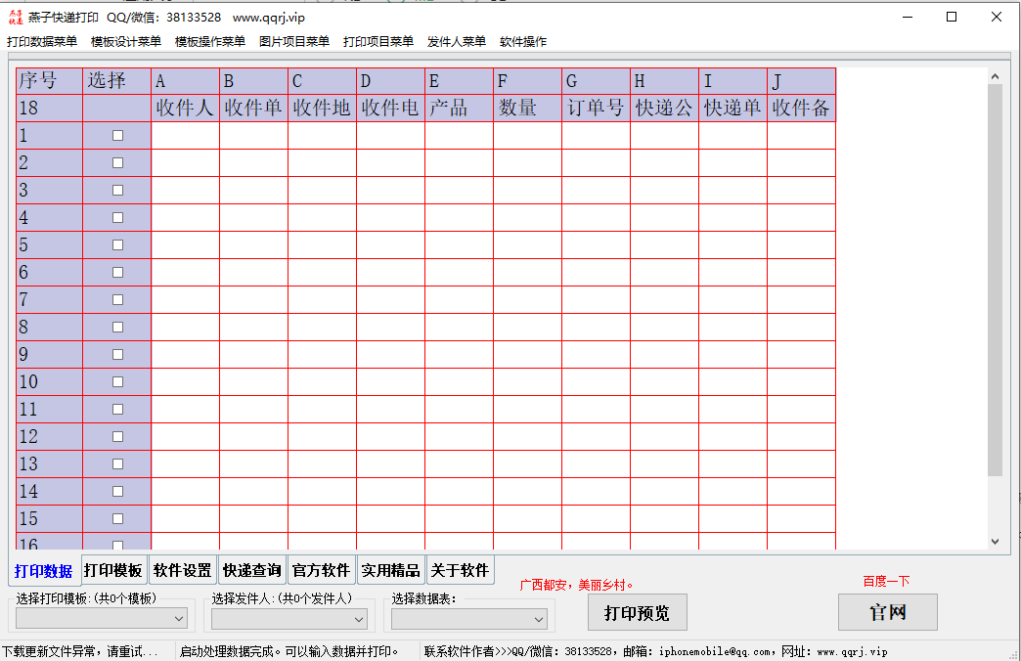Open the 模板操作菜单 menu
Viewport: 1021px width, 661px height.
click(x=209, y=42)
